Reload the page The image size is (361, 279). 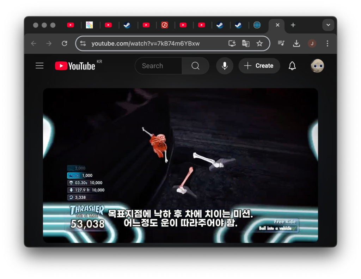(x=65, y=43)
